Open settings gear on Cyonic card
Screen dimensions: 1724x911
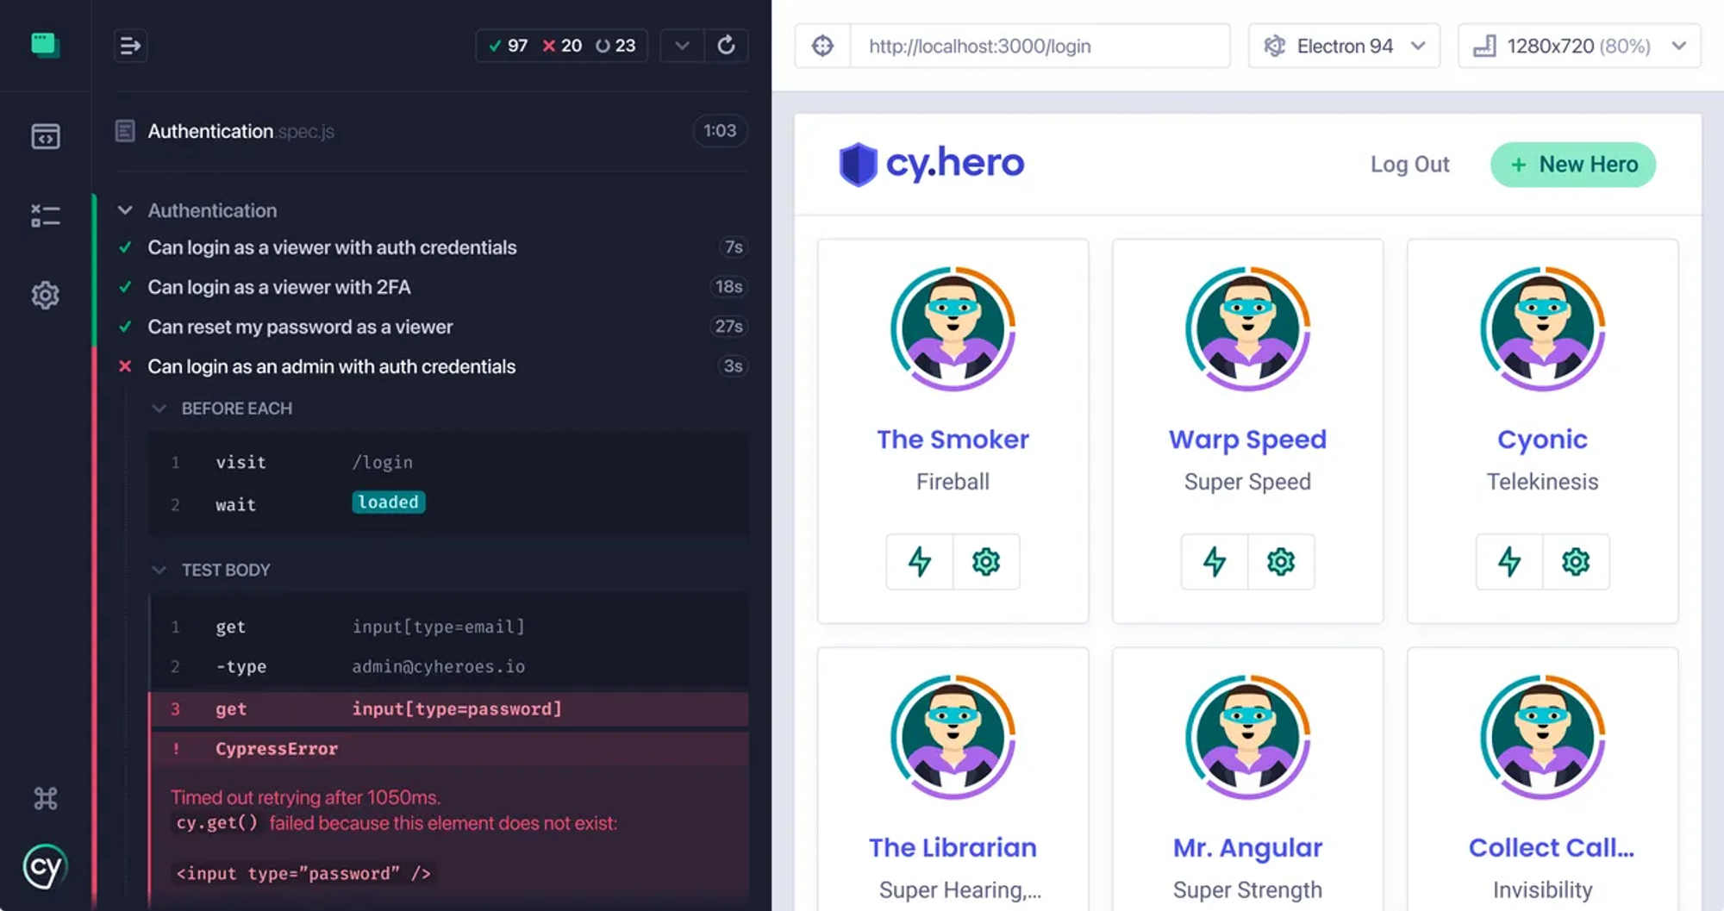pos(1577,561)
